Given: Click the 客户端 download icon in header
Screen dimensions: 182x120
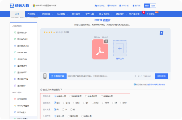Looking at the screenshot, I should 134,6.
